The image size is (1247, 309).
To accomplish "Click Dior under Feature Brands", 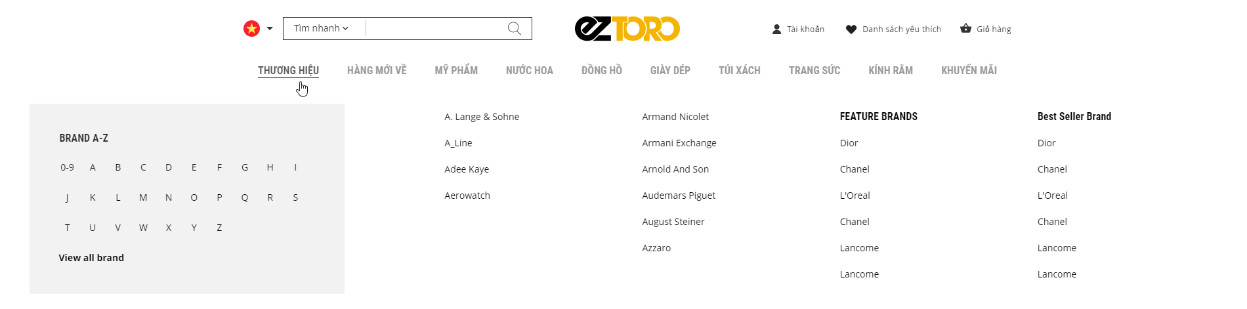I will tap(849, 143).
